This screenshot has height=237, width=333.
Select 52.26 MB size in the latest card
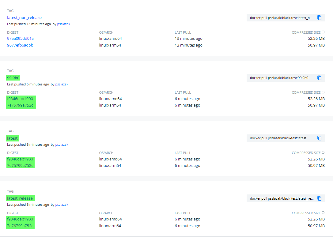click(x=316, y=159)
